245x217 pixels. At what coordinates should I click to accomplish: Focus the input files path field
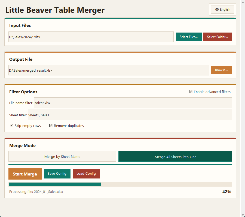pos(91,37)
